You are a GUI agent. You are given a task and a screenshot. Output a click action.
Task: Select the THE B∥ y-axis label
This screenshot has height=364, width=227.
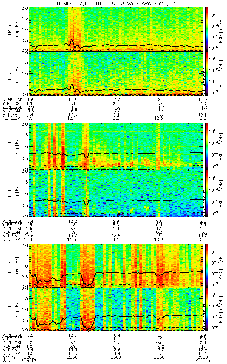[10, 309]
